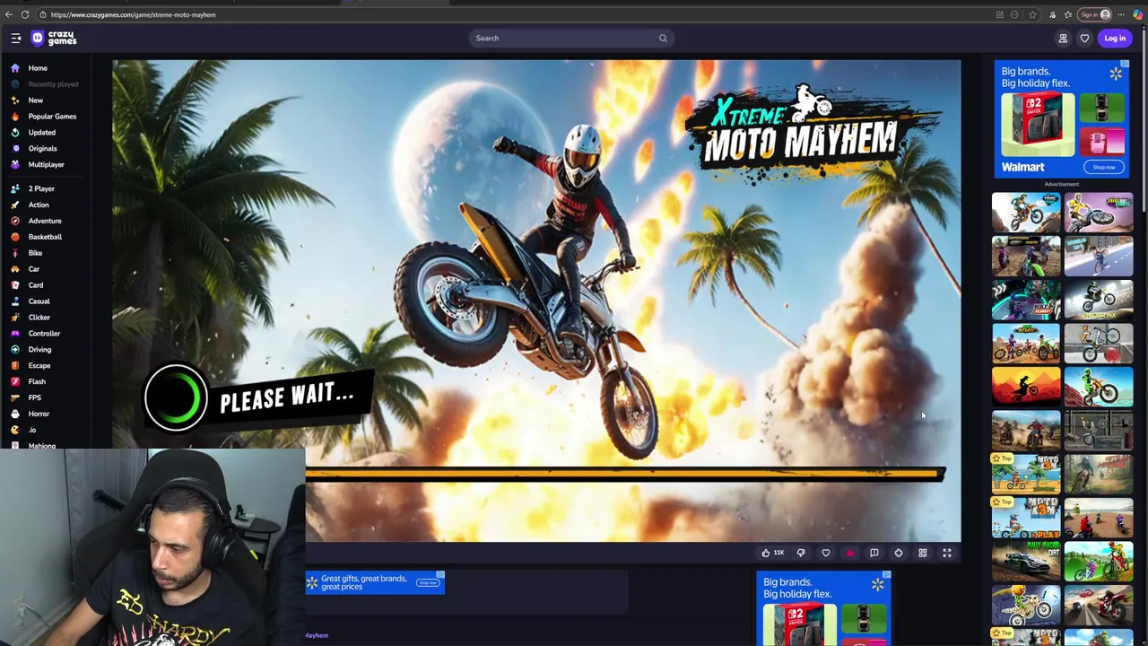Open Escape category
This screenshot has height=646, width=1148.
tap(39, 366)
